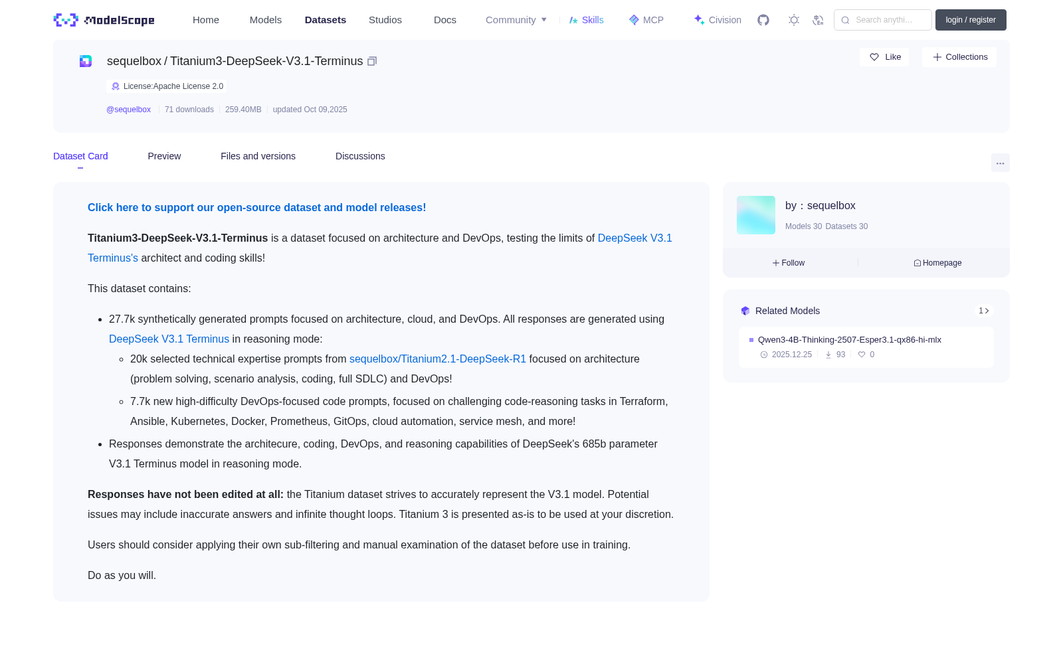Open the sequelbox Homepage
Viewport: 1063px width, 664px height.
[x=937, y=263]
